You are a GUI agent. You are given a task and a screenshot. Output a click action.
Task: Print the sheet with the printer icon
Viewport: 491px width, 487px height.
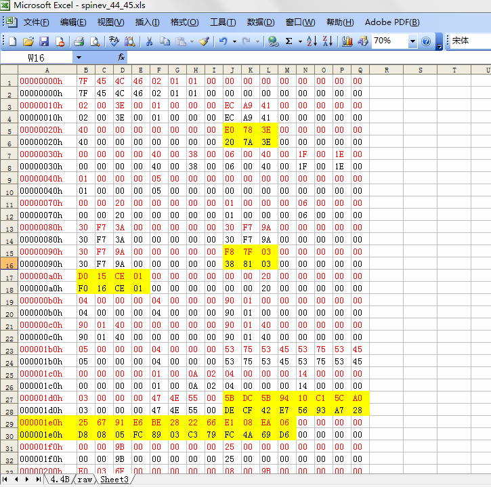point(79,41)
